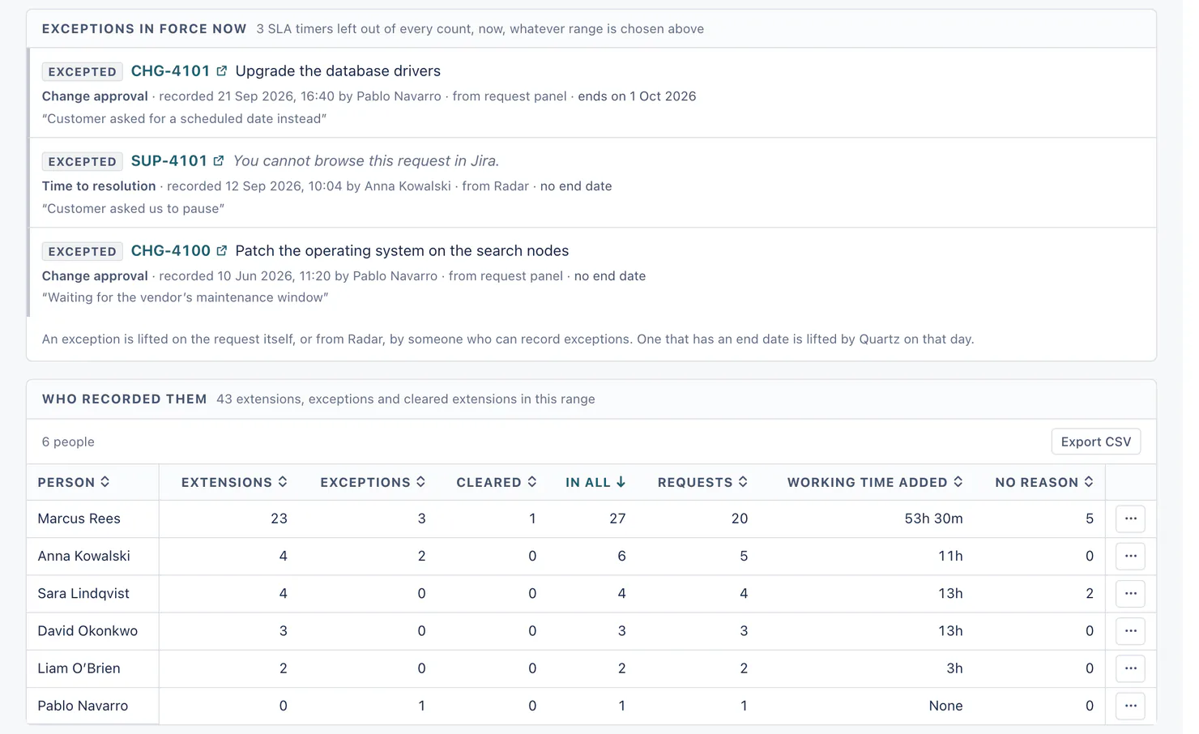Sort by Working Time Added sort arrows
Image resolution: width=1199 pixels, height=734 pixels.
pyautogui.click(x=958, y=482)
